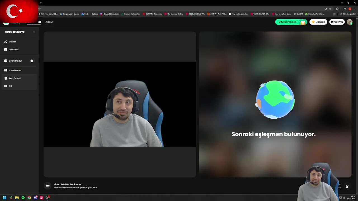Open the Chrome profile avatar

350,9
